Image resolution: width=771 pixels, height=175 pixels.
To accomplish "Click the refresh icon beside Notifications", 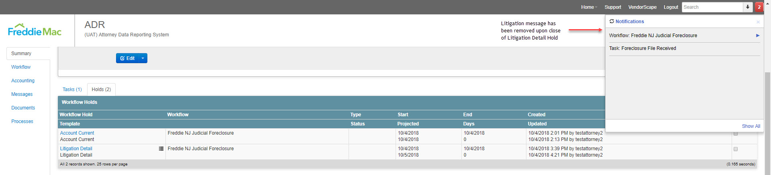I will pyautogui.click(x=612, y=22).
